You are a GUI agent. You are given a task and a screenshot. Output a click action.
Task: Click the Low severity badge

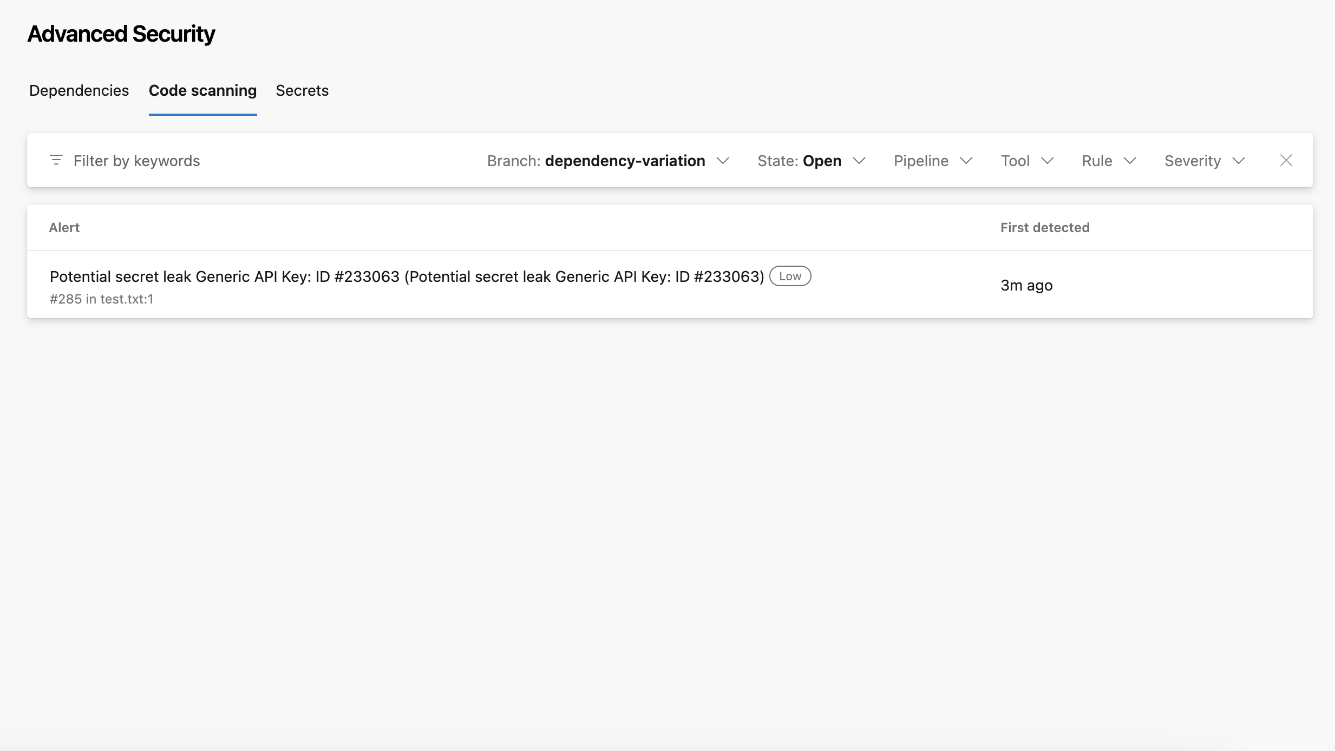(x=790, y=276)
